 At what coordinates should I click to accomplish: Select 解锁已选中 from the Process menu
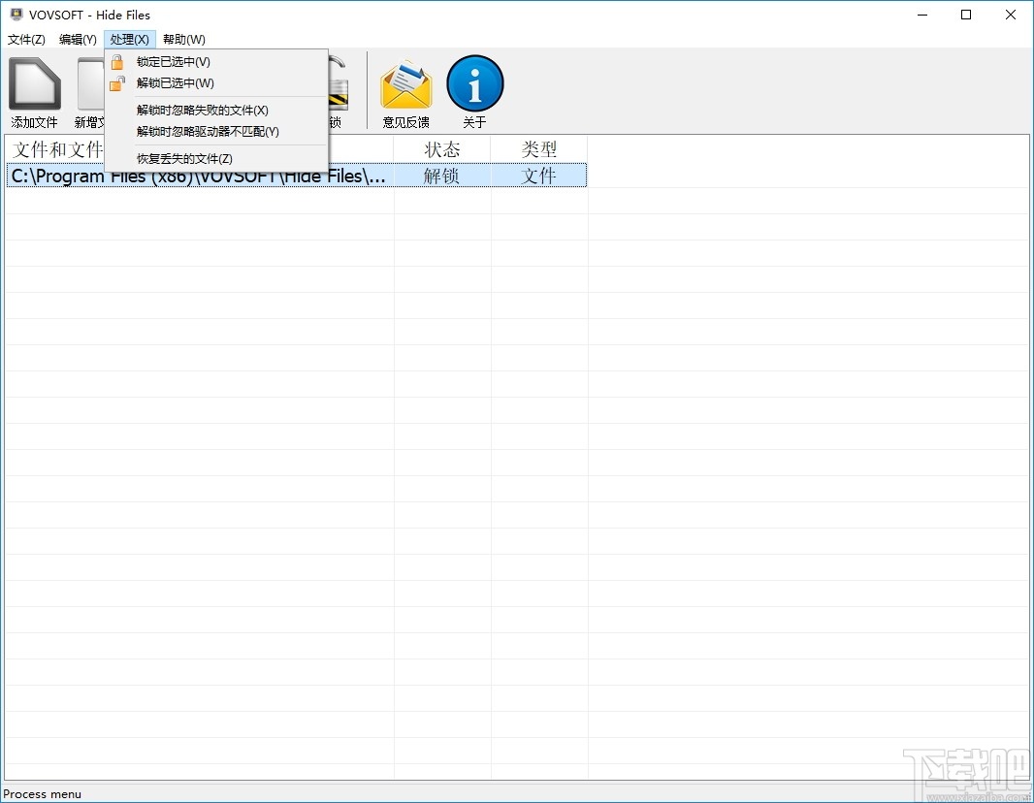point(175,82)
